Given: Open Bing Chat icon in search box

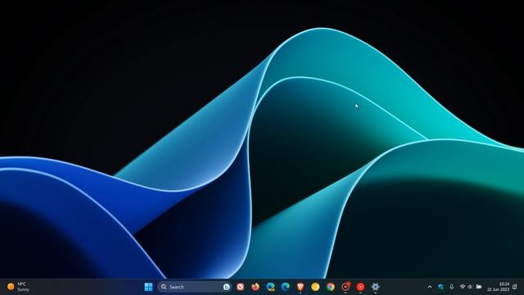Looking at the screenshot, I should [x=227, y=287].
